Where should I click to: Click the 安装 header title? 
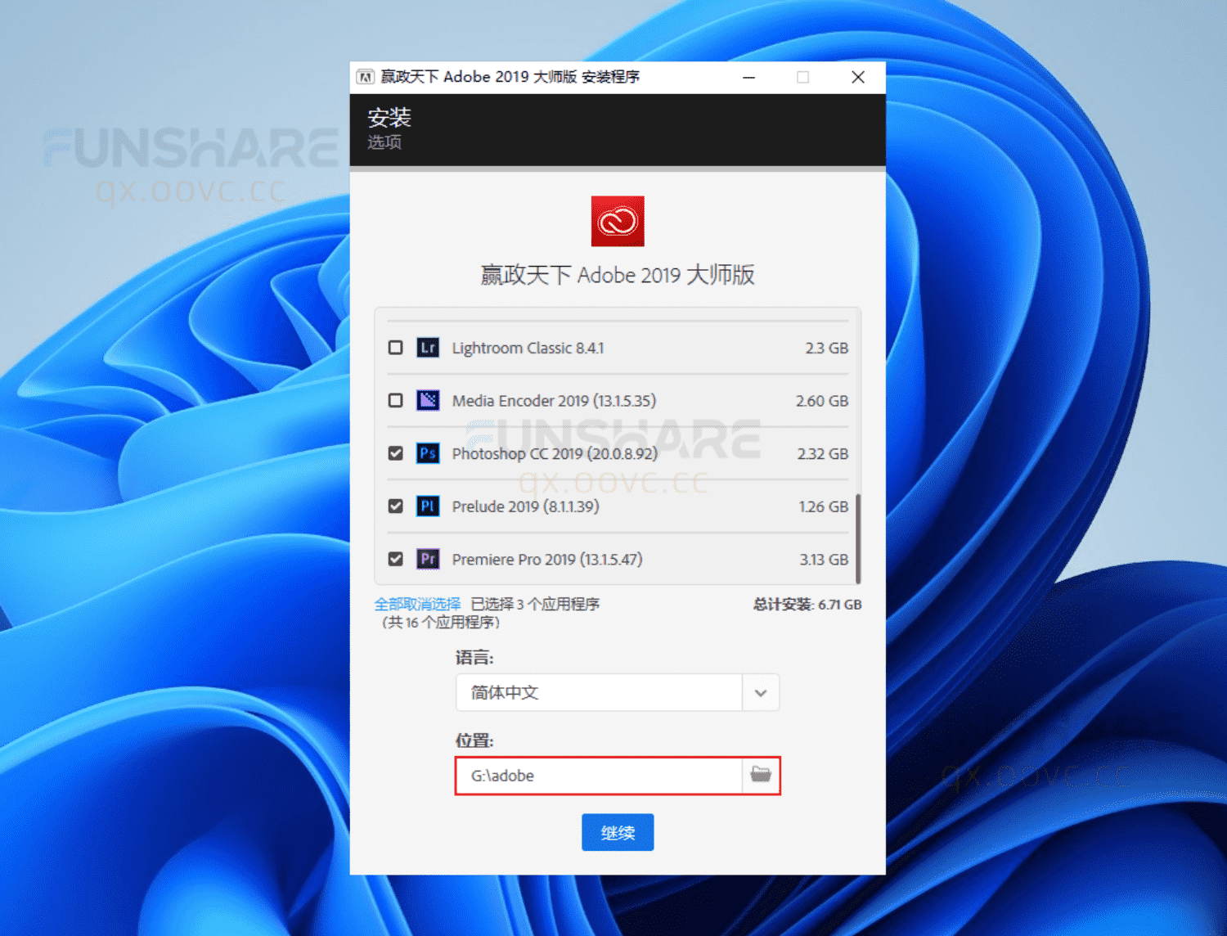(389, 117)
